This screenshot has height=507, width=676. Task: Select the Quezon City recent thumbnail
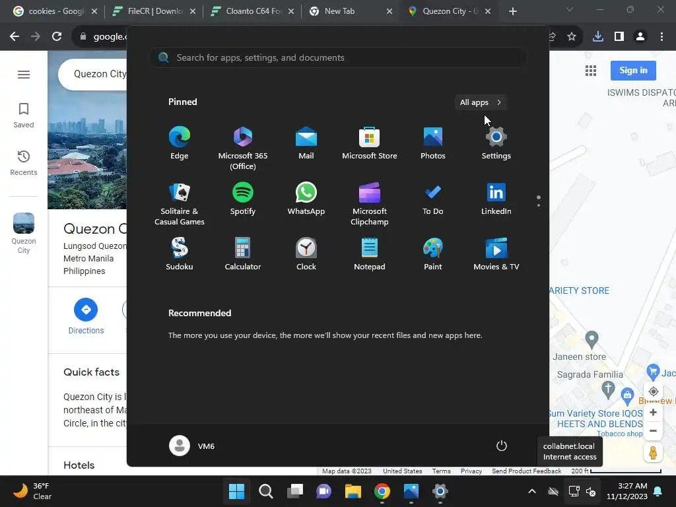click(24, 233)
